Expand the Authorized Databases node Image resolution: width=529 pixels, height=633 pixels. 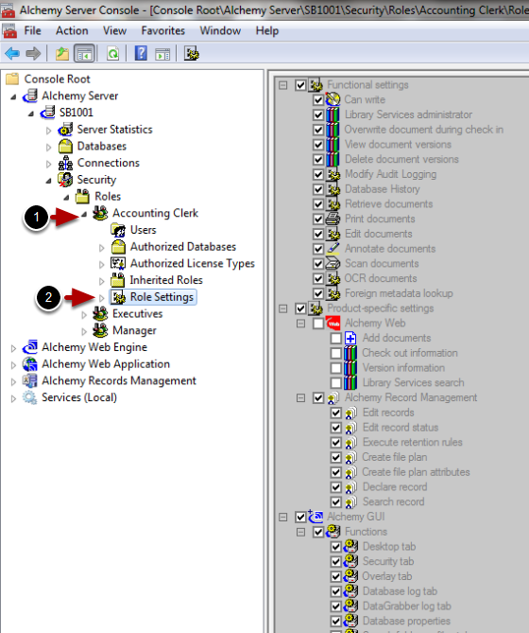click(101, 248)
